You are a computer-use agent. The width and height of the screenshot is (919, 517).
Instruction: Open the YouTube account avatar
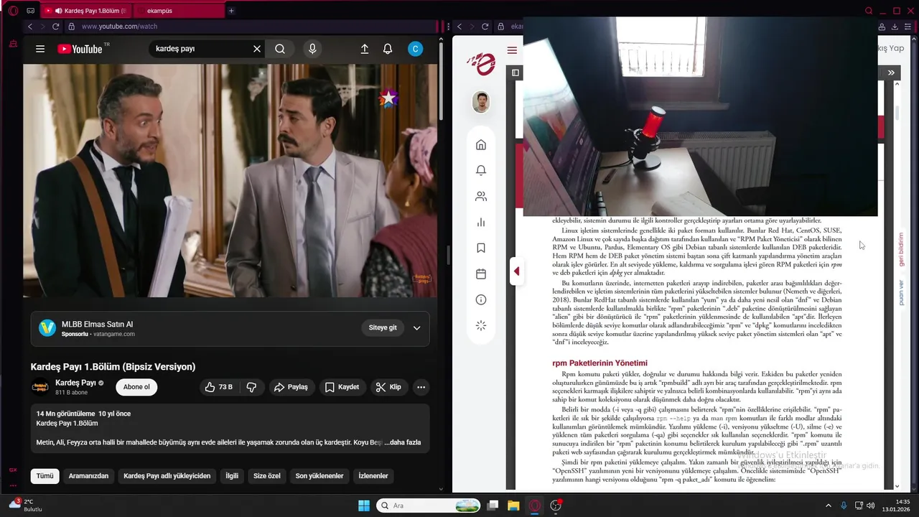(415, 49)
